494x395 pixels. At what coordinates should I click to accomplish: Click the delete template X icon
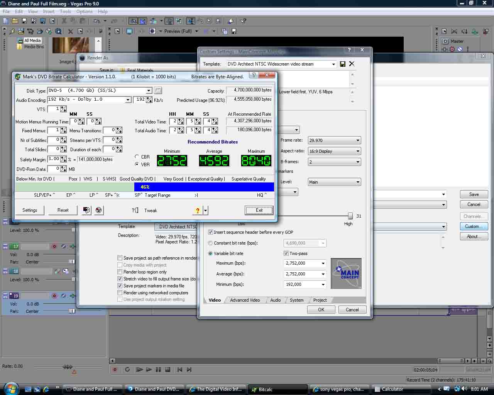[x=352, y=64]
